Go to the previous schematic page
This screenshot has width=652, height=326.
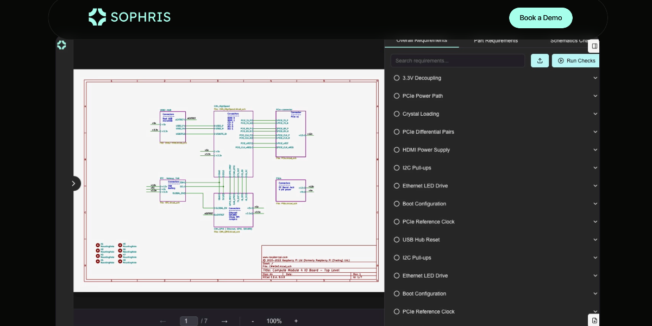(163, 321)
